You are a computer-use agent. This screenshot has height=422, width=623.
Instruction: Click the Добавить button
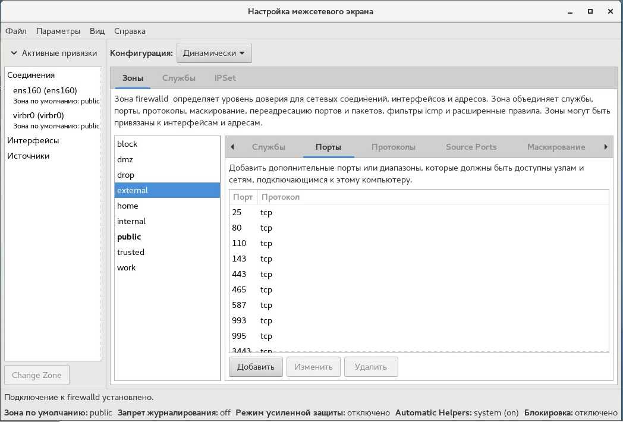tap(256, 367)
